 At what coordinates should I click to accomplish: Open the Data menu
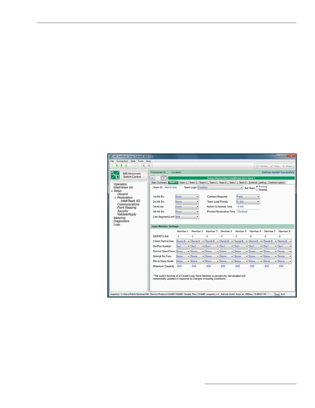coord(133,161)
